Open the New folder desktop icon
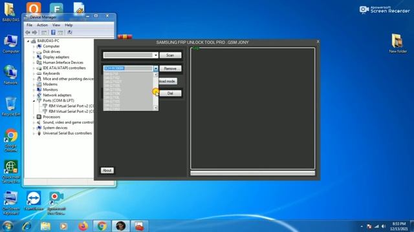The width and height of the screenshot is (414, 232). pyautogui.click(x=398, y=43)
